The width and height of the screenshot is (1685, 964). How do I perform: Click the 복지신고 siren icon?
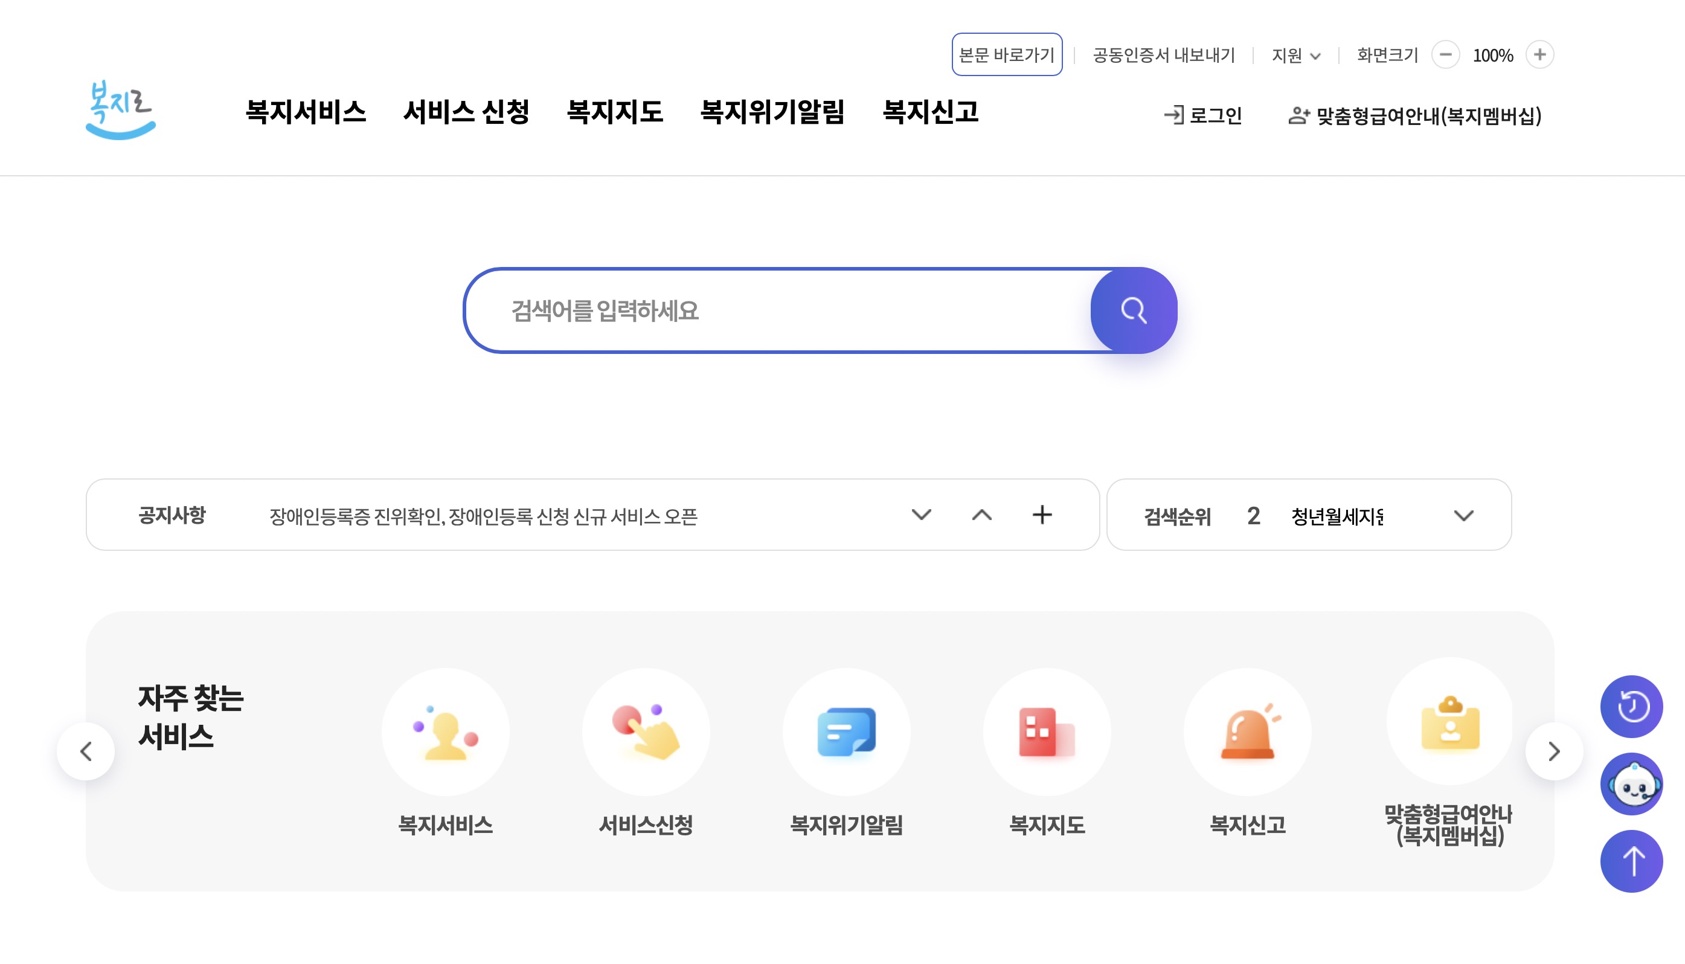click(1247, 731)
